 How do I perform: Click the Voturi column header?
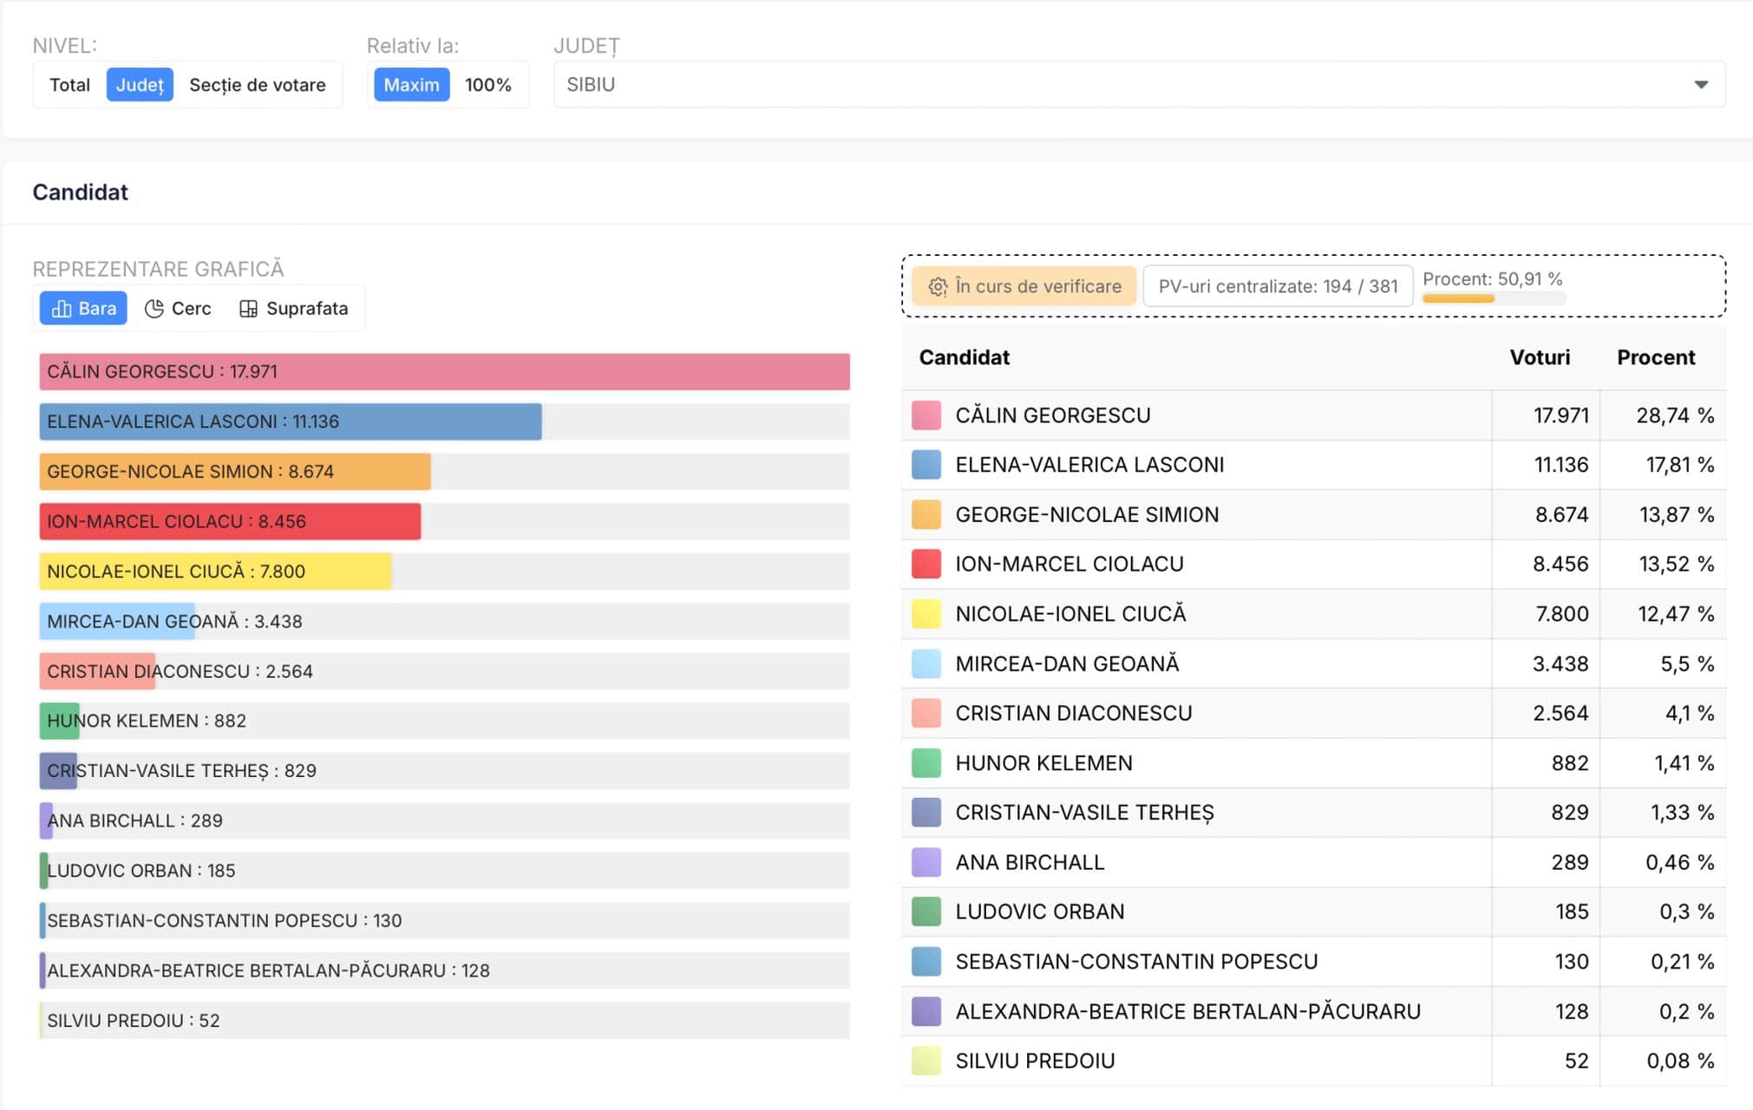click(x=1540, y=357)
